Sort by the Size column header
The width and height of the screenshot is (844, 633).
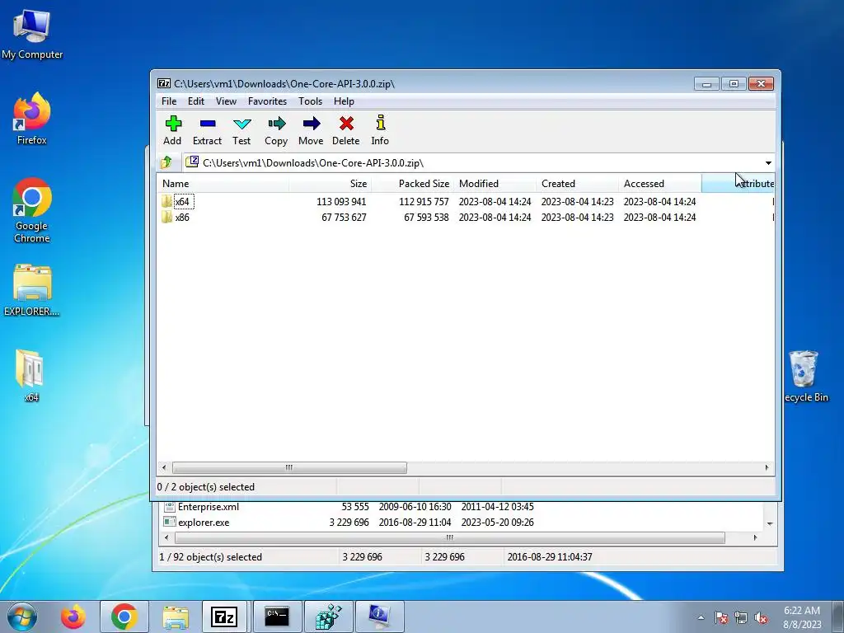330,184
